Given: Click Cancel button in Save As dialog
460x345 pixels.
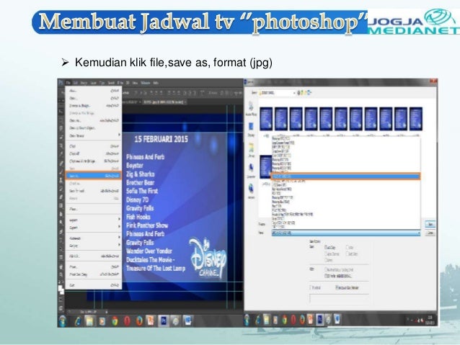Looking at the screenshot, I should [x=430, y=233].
